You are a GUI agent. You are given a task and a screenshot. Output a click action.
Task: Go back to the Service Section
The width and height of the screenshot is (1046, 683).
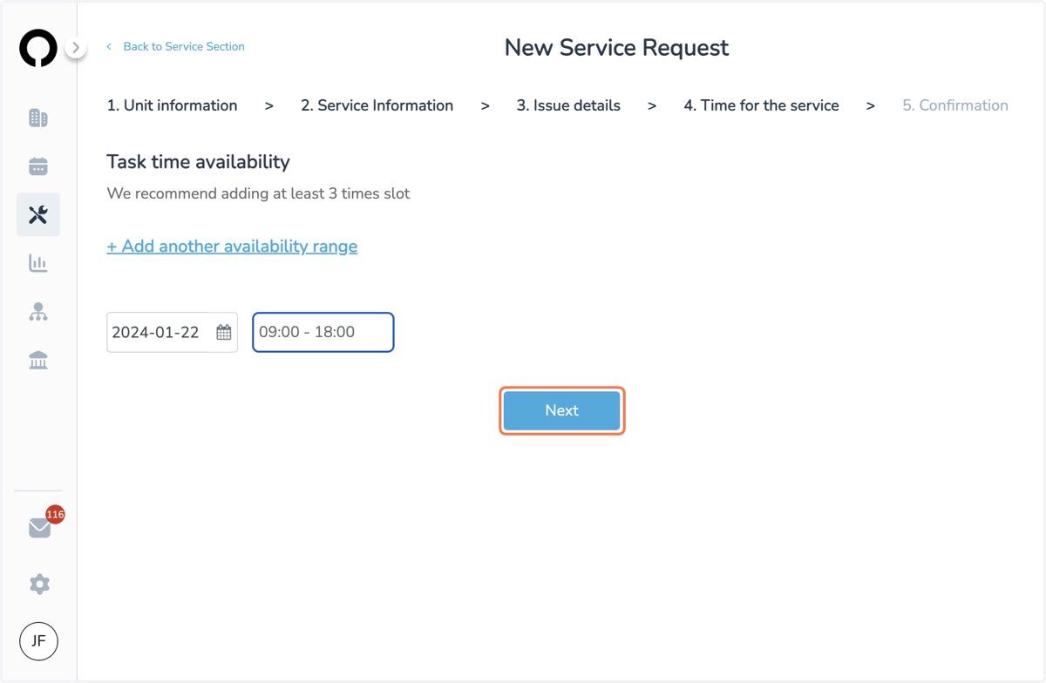coord(175,46)
